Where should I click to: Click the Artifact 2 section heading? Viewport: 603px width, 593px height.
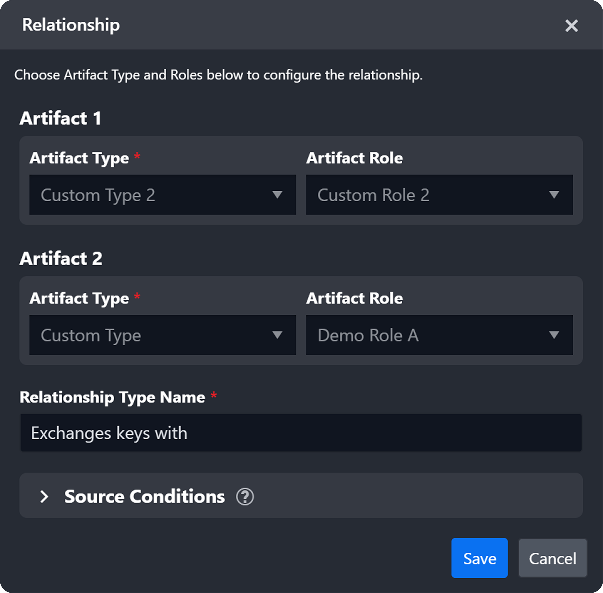pyautogui.click(x=61, y=259)
